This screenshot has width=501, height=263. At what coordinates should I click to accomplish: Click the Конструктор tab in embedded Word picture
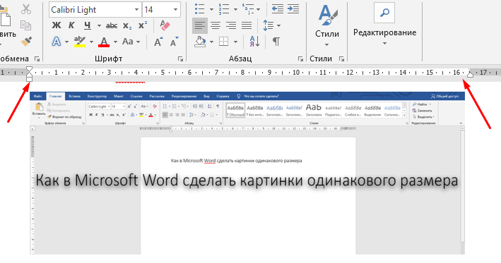click(x=97, y=97)
